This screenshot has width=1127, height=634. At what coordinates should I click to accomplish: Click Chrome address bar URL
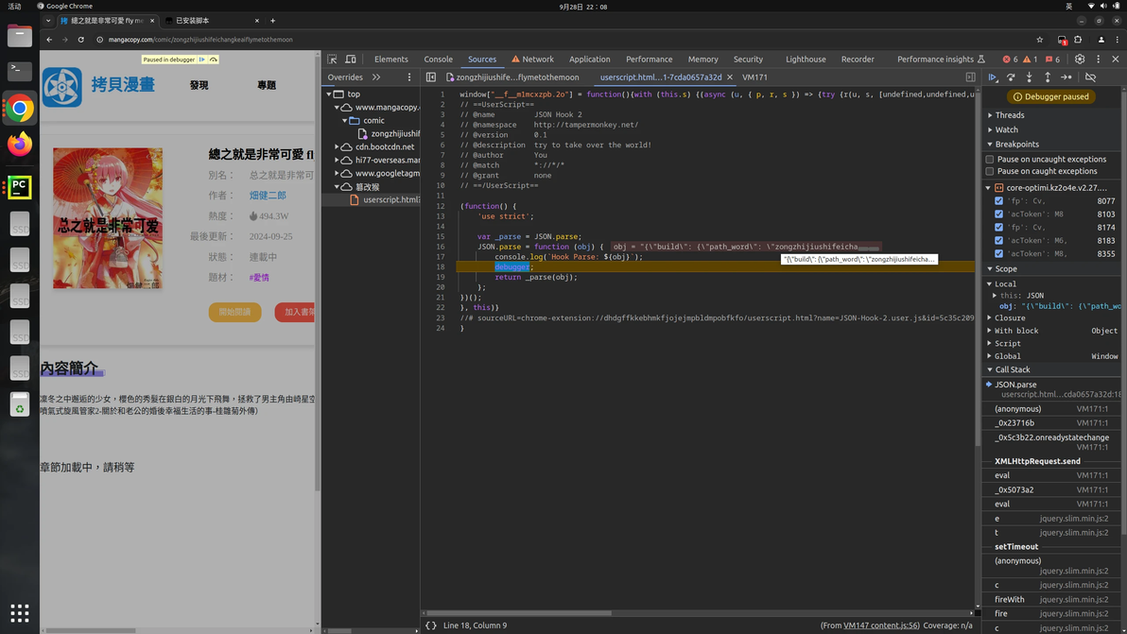point(200,40)
